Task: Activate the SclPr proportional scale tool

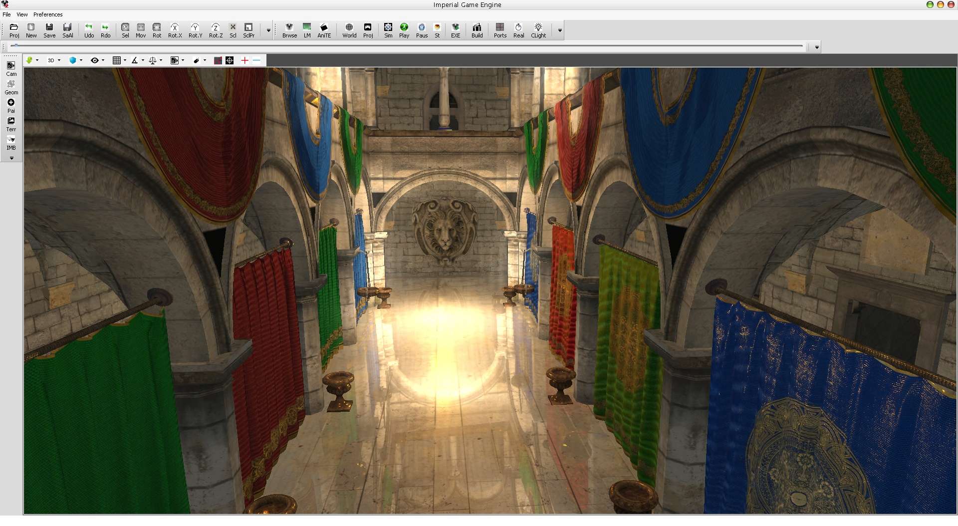Action: (248, 30)
